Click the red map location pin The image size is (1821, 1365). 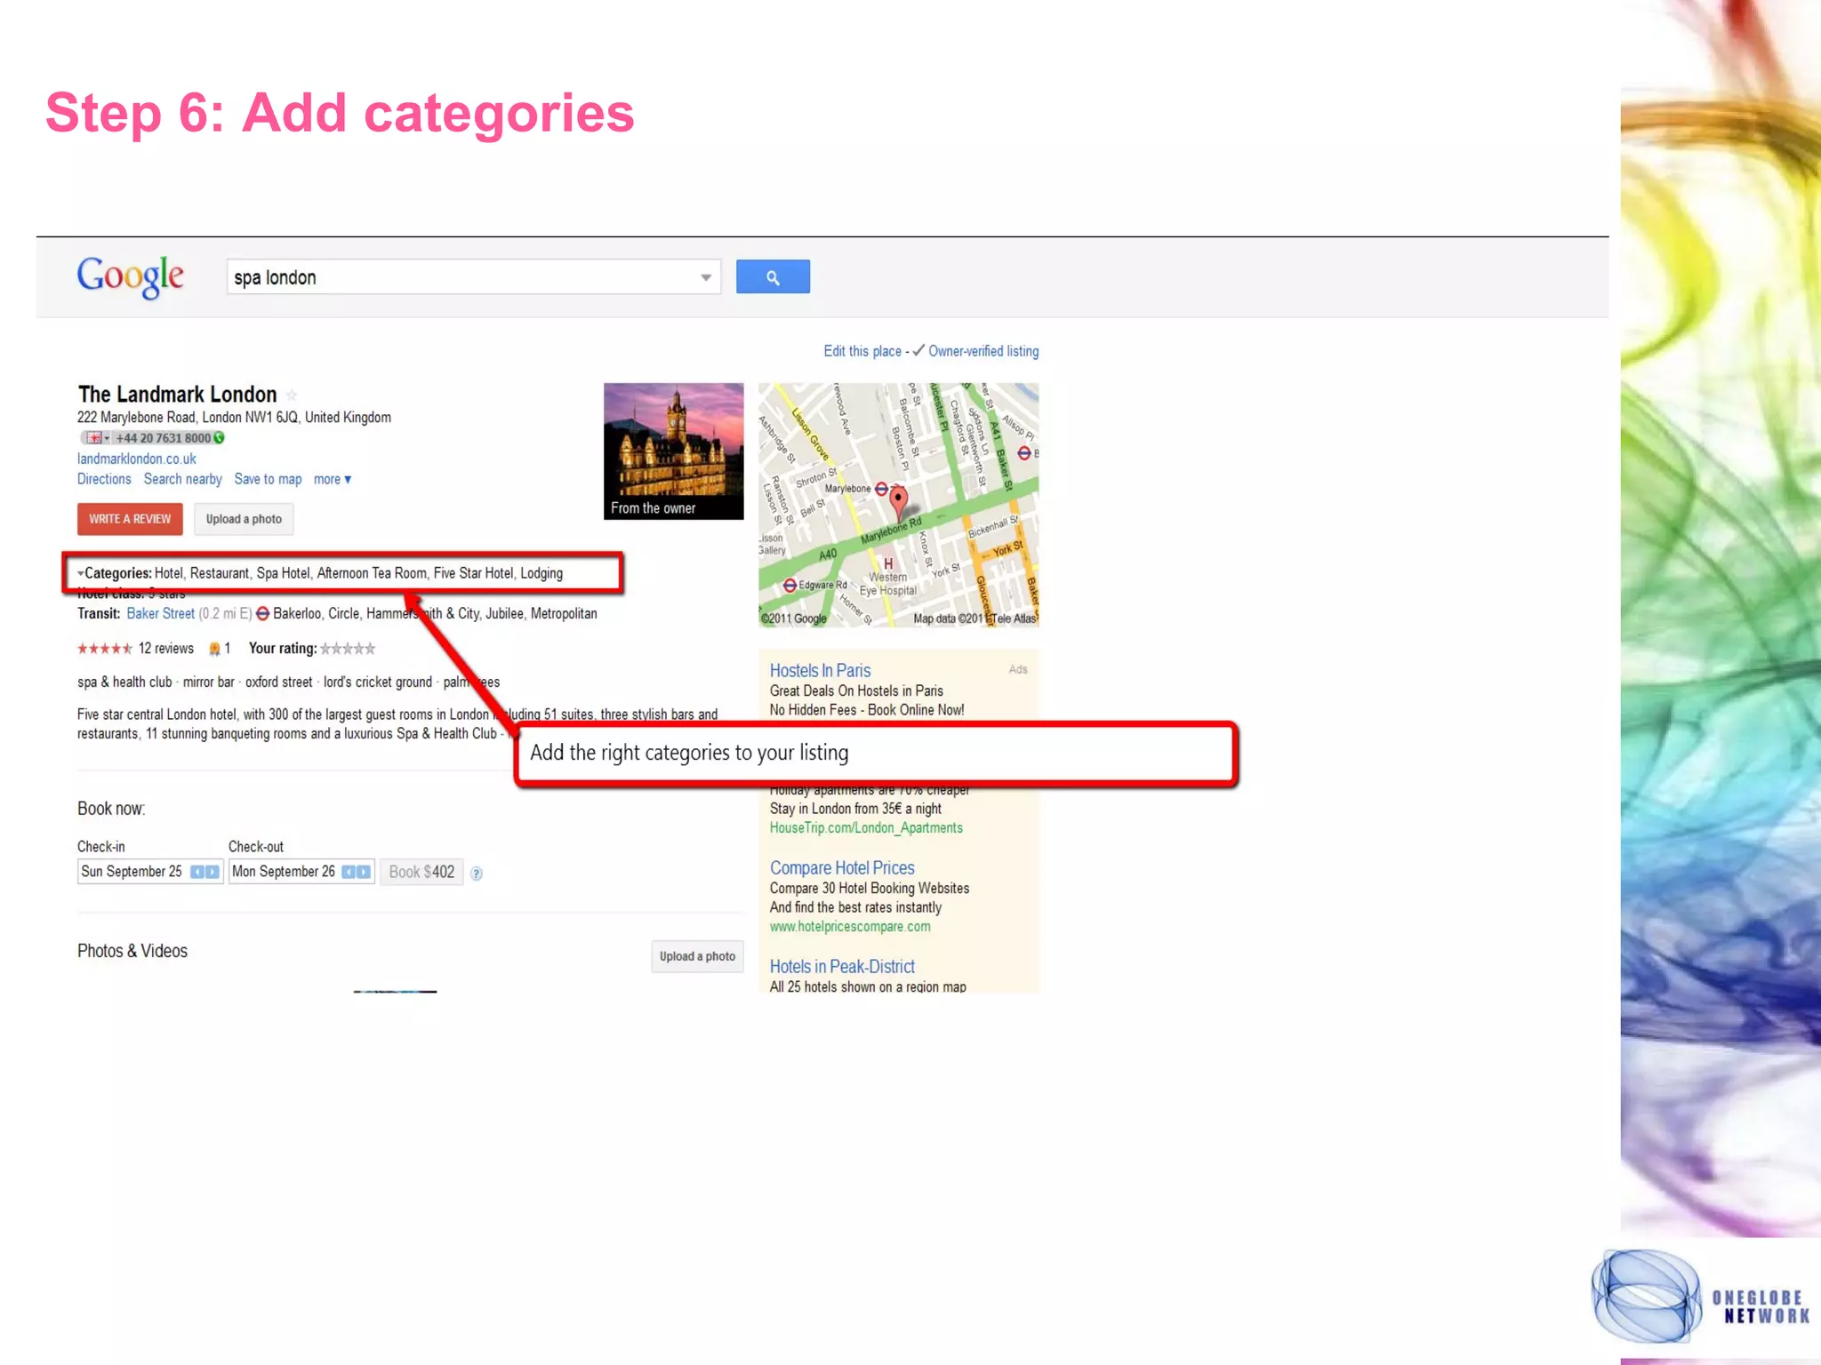899,499
